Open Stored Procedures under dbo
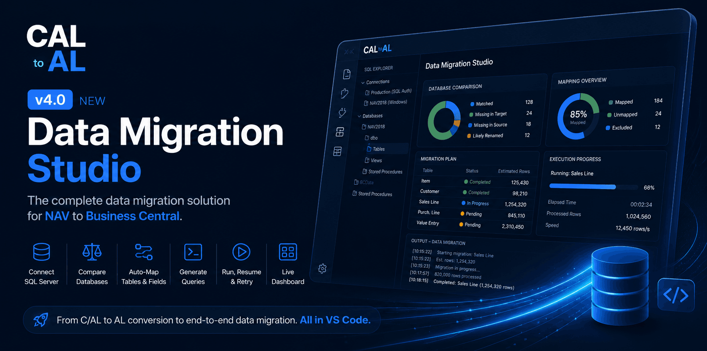The image size is (707, 351). click(382, 172)
